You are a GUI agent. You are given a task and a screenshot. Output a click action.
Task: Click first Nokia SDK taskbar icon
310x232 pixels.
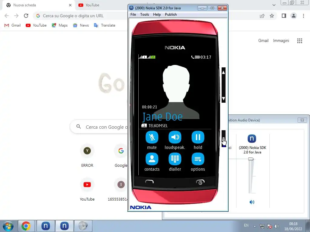coord(45,226)
